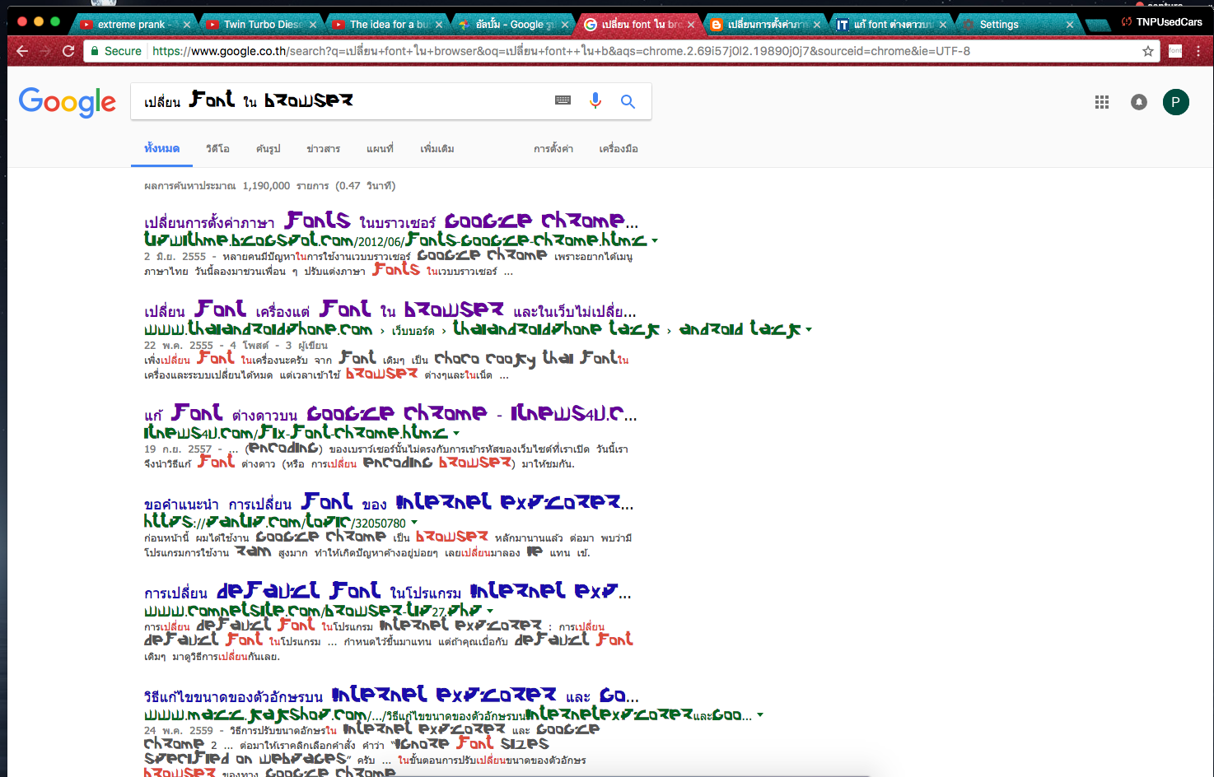Open the เพิ่มเติม (More) search menu
The image size is (1214, 777).
click(437, 149)
